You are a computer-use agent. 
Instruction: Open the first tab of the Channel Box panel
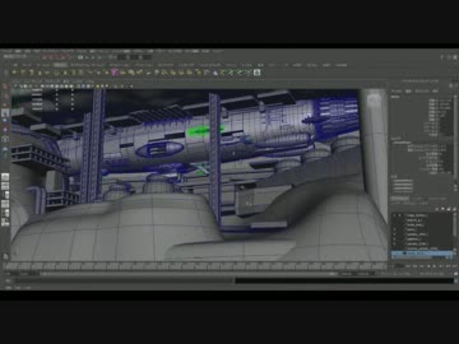point(396,91)
